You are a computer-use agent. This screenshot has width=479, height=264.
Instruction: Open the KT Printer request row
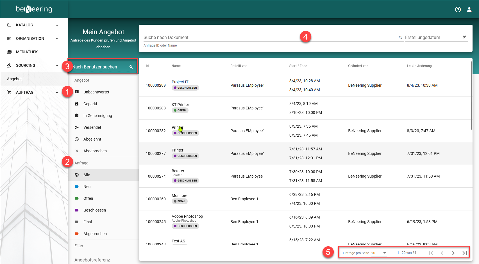point(180,105)
